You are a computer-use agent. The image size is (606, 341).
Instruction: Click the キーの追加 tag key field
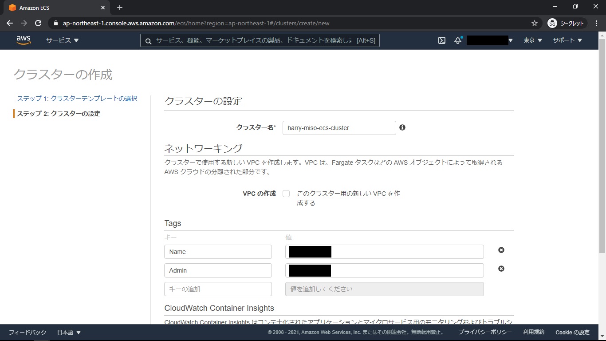pyautogui.click(x=218, y=289)
